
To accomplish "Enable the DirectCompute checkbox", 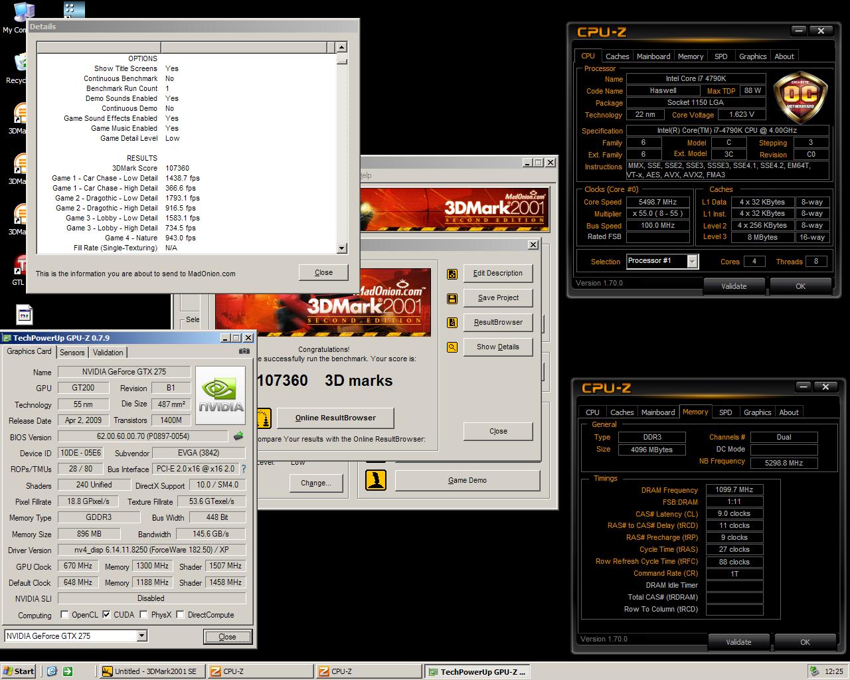I will [180, 614].
